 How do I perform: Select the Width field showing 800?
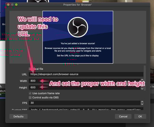[85, 81]
